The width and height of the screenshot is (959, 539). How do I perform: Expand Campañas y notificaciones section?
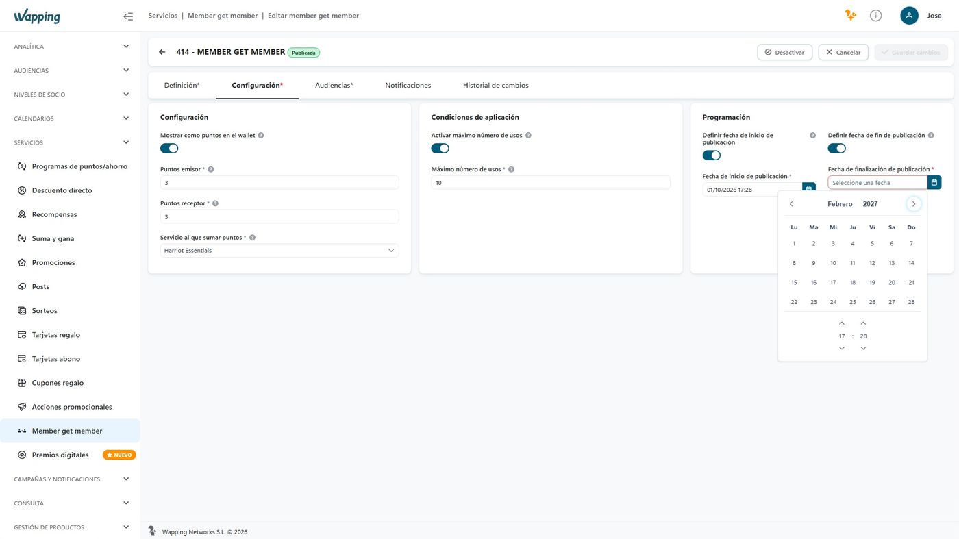point(71,479)
